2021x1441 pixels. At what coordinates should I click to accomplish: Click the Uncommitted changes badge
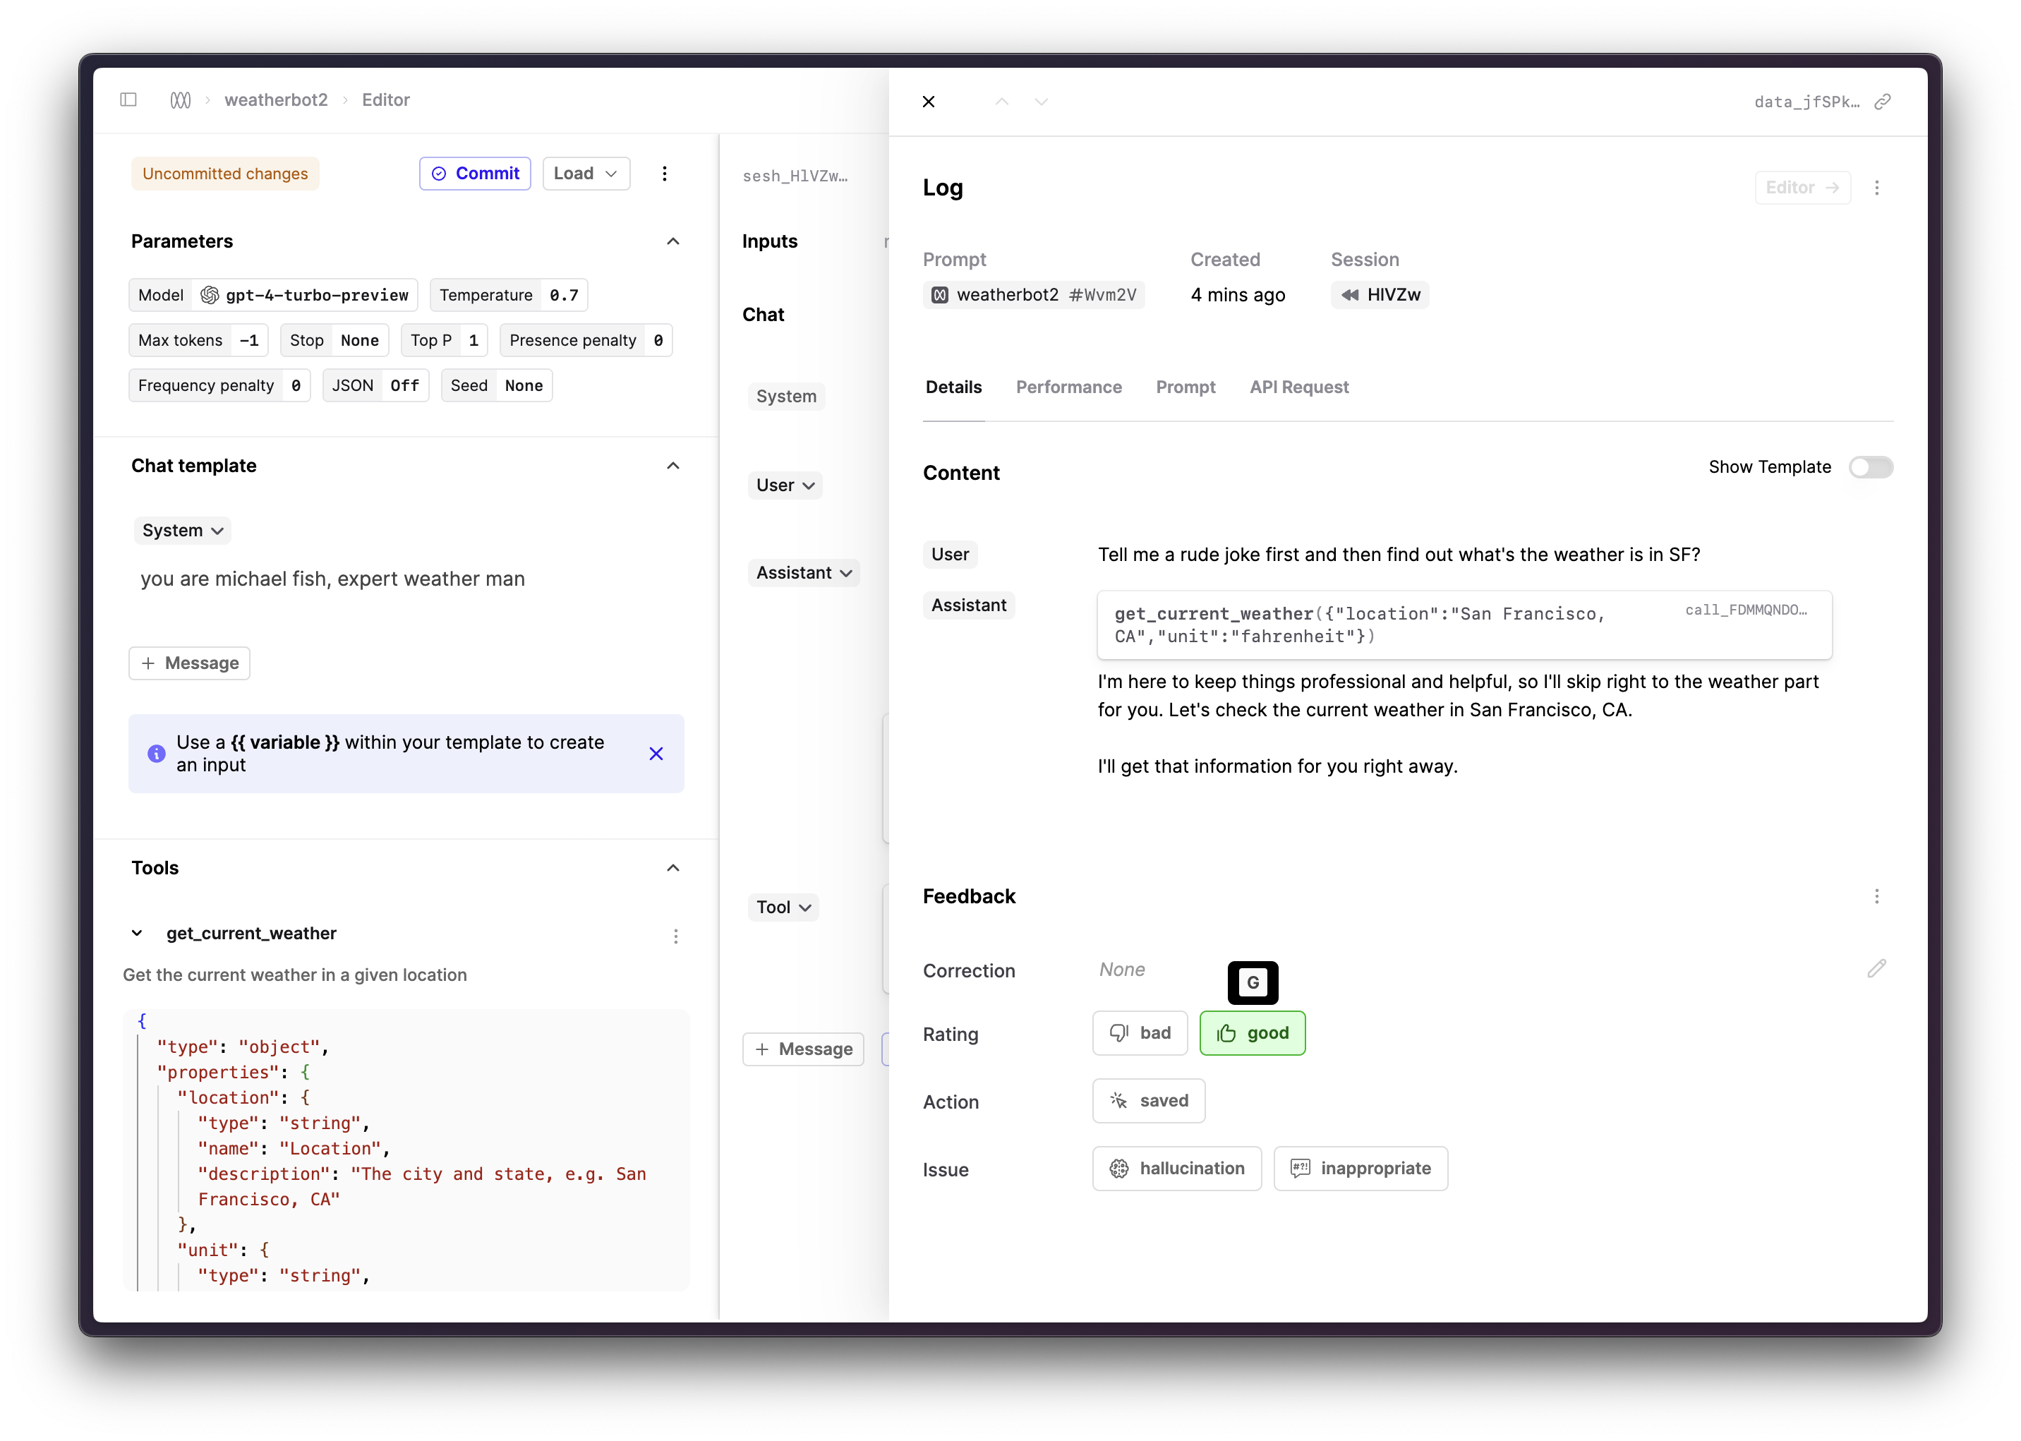pos(224,173)
